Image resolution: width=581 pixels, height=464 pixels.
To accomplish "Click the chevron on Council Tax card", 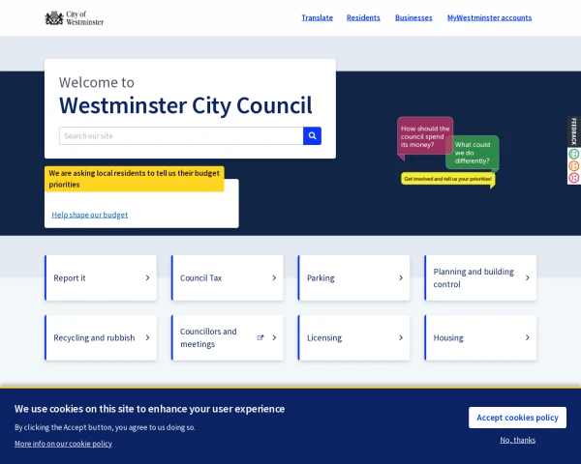I will (x=274, y=277).
